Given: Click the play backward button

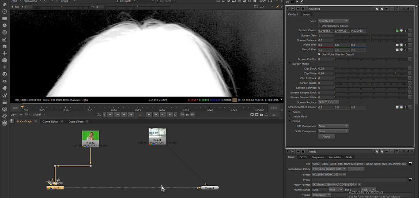Looking at the screenshot, I should tap(131, 115).
